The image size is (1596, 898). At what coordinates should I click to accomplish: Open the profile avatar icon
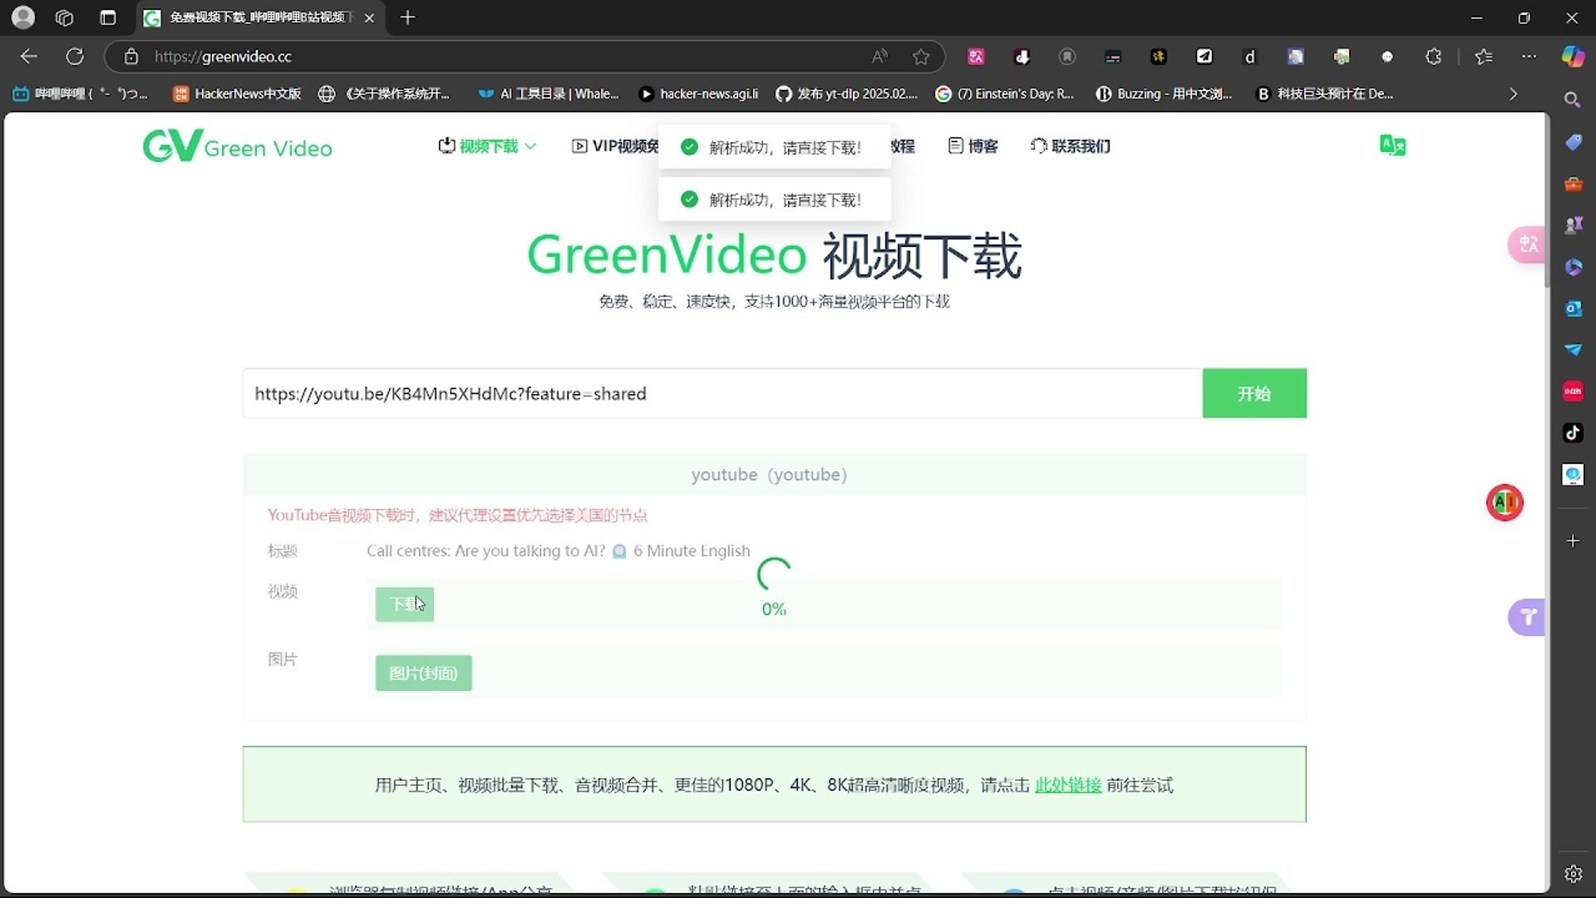pyautogui.click(x=23, y=17)
